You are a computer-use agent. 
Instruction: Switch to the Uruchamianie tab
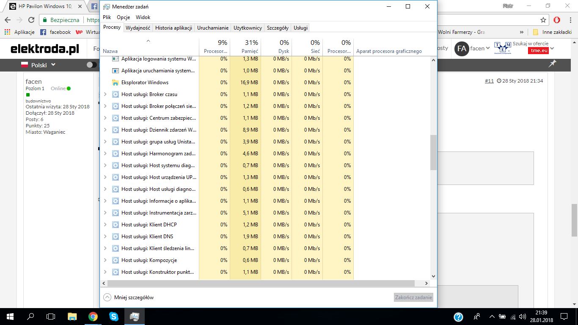point(213,28)
